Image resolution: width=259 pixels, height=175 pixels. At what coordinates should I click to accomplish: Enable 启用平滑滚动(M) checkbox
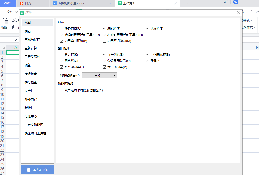104,41
